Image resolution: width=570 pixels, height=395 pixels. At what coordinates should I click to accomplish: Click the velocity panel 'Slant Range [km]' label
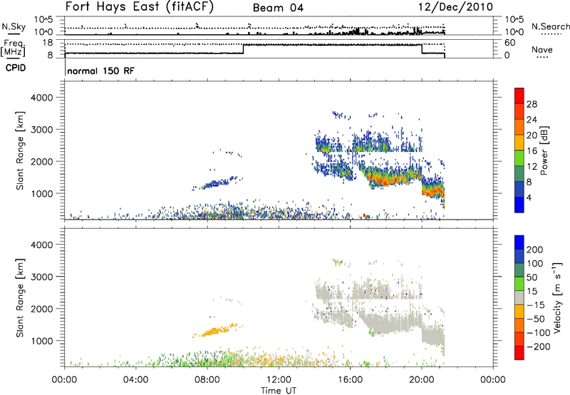pyautogui.click(x=20, y=298)
